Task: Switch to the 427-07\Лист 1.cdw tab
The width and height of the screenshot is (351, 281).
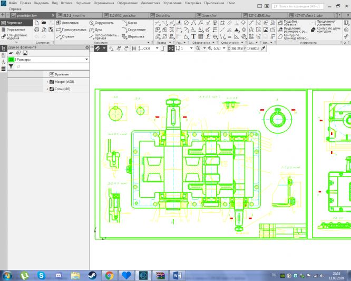Action: [x=309, y=16]
